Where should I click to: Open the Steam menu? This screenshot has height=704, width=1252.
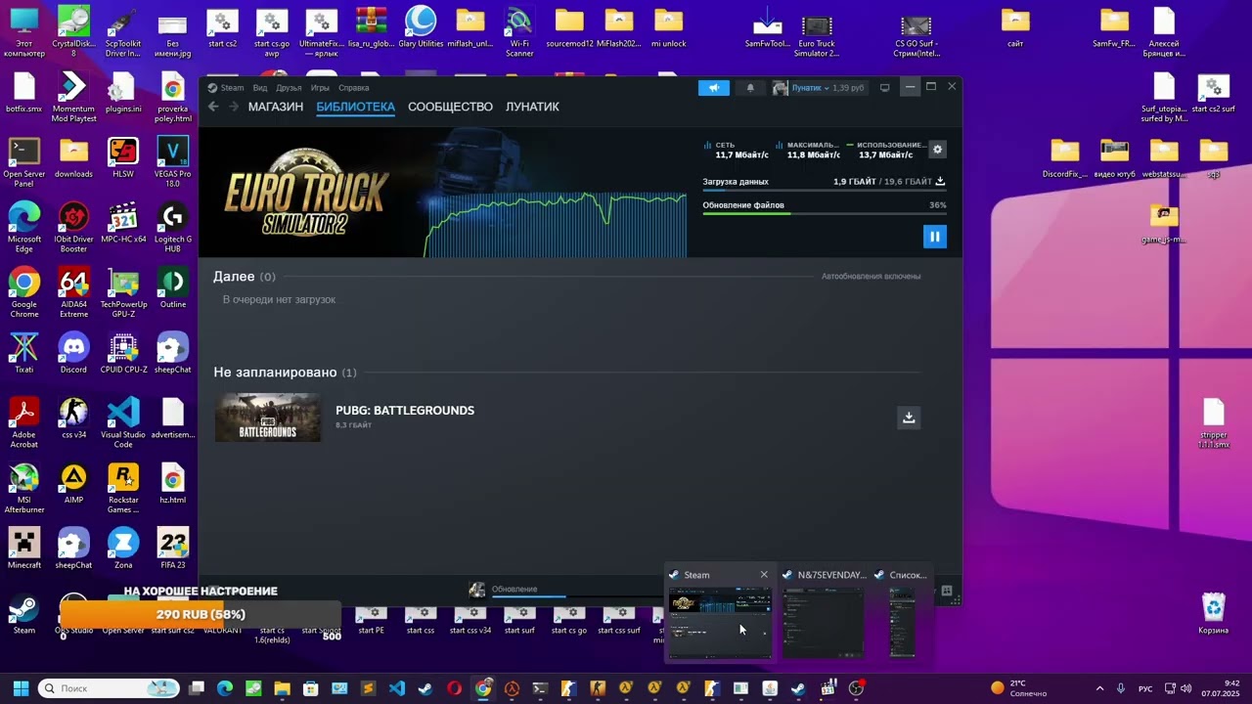(x=226, y=88)
